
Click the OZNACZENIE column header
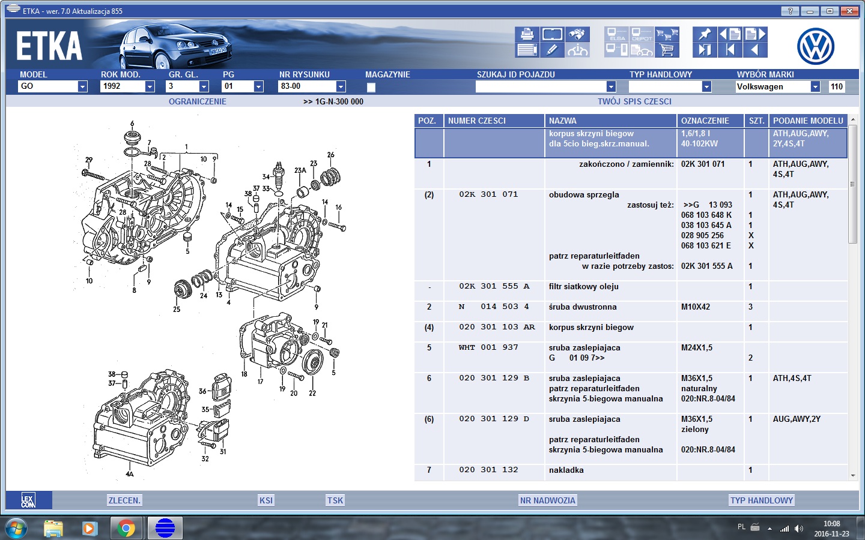[711, 121]
